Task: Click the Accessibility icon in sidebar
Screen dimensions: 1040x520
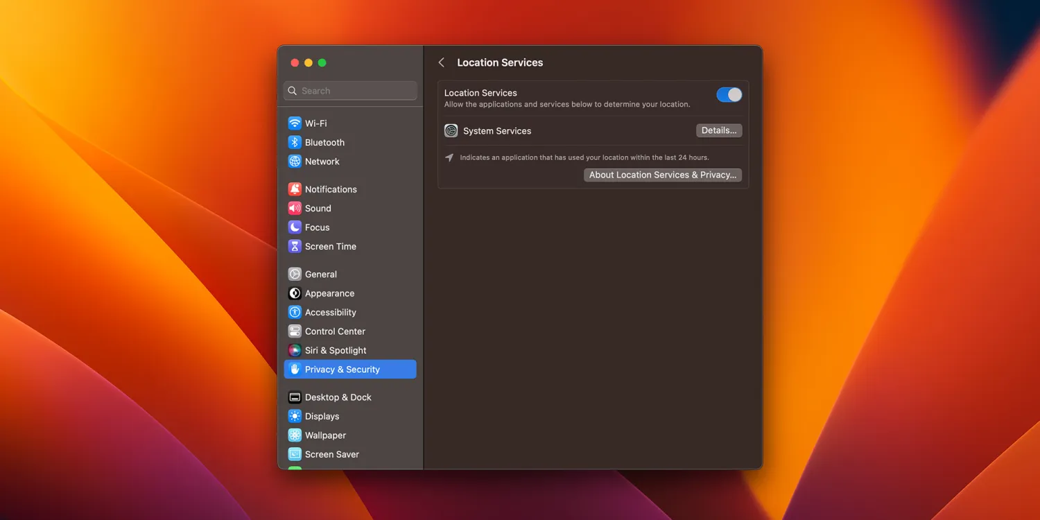Action: click(295, 312)
